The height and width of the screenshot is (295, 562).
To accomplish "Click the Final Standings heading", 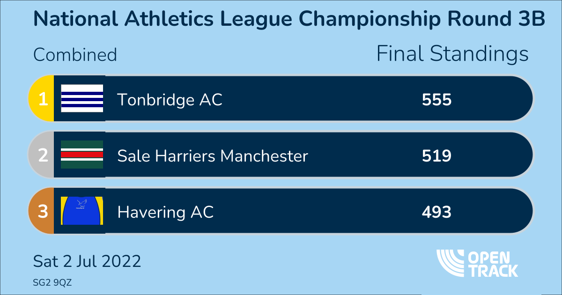I will [x=452, y=54].
